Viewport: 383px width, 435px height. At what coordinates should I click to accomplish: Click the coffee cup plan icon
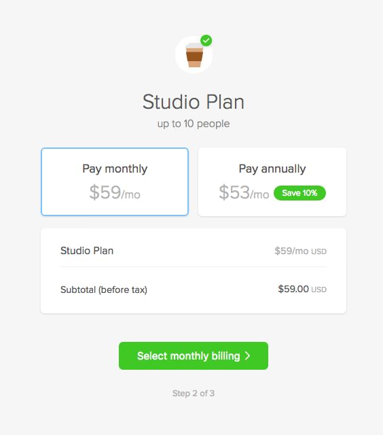(194, 55)
